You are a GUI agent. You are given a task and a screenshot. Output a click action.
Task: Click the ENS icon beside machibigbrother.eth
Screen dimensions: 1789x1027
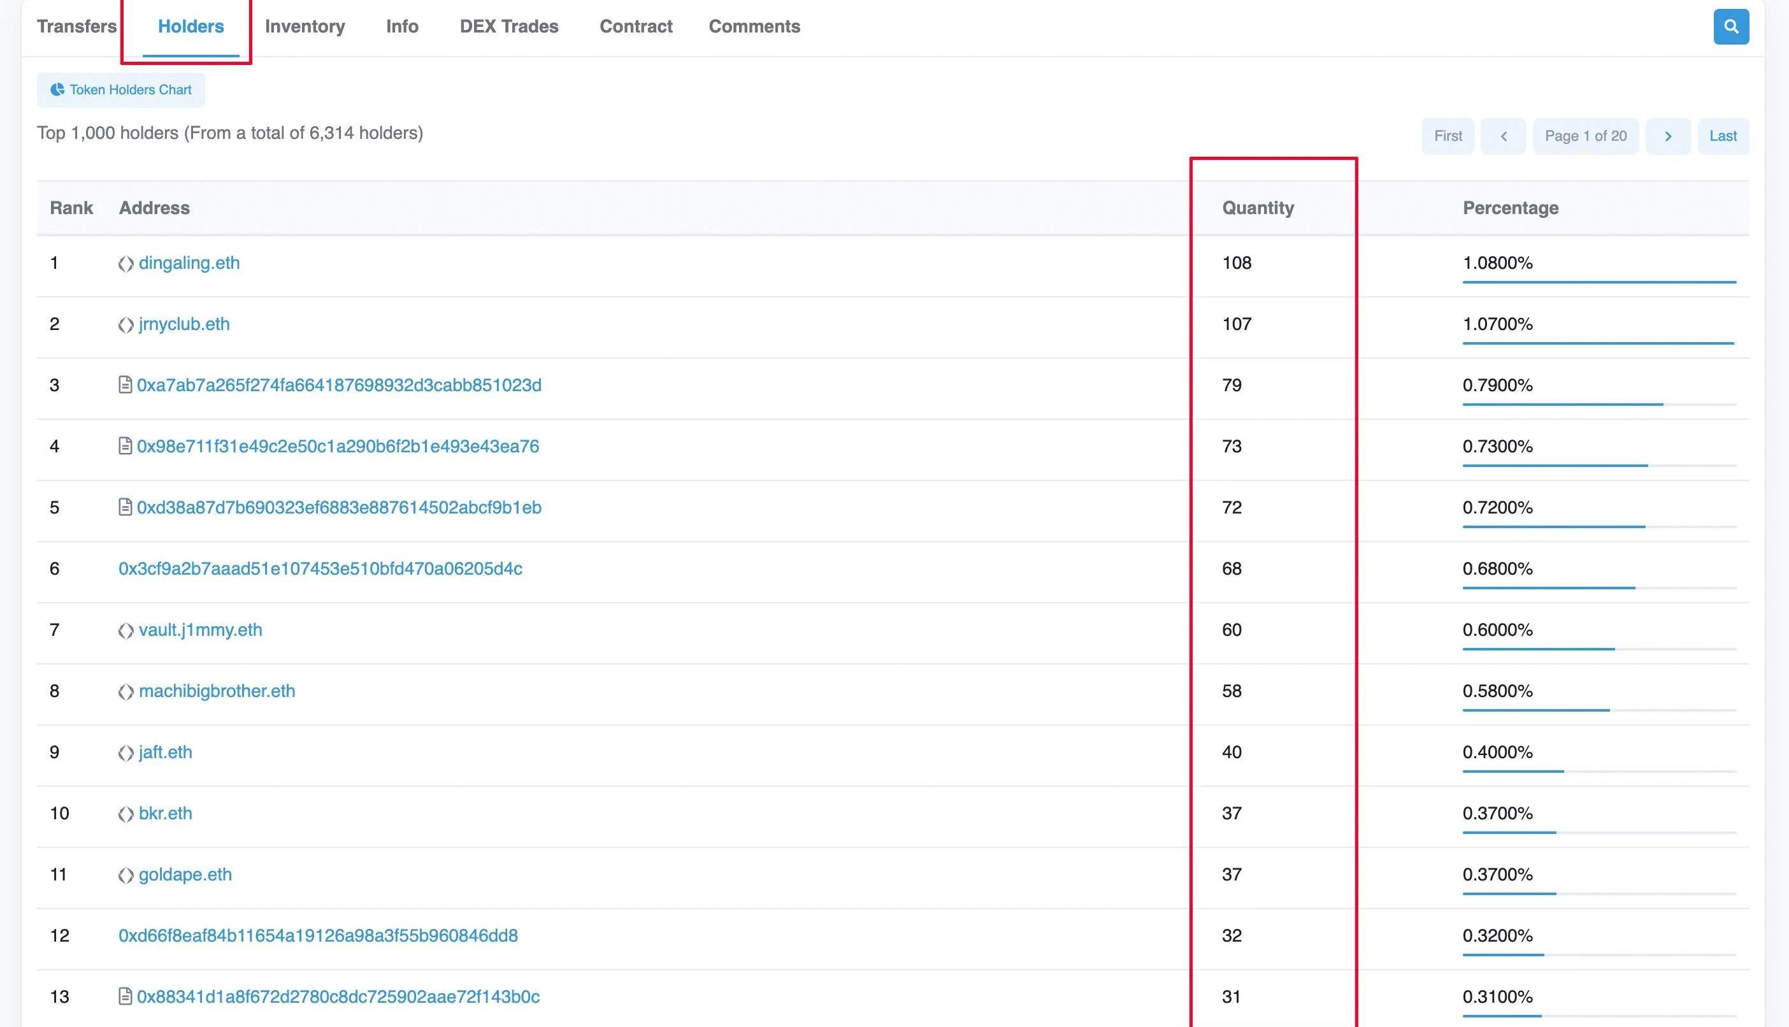tap(126, 692)
